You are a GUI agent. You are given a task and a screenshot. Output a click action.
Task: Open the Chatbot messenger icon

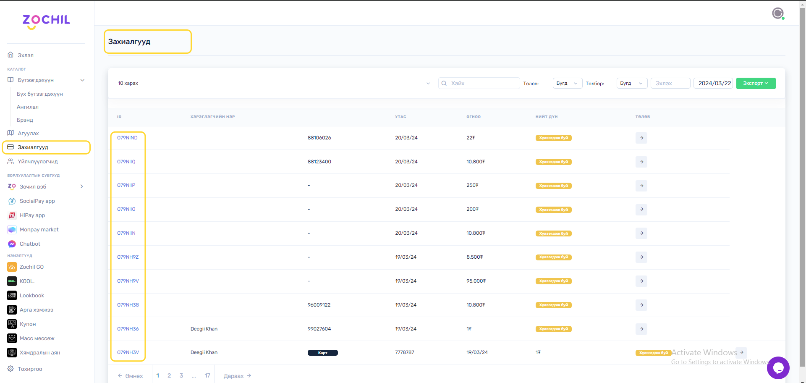[12, 244]
